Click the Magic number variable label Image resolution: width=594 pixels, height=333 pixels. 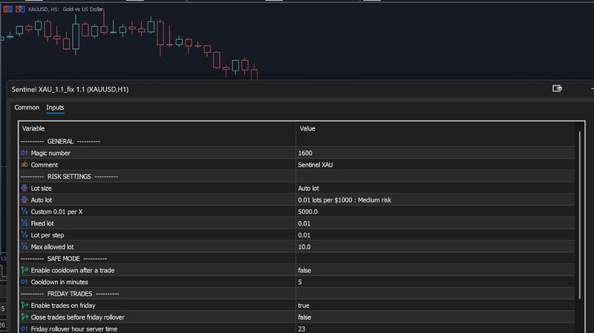point(50,153)
